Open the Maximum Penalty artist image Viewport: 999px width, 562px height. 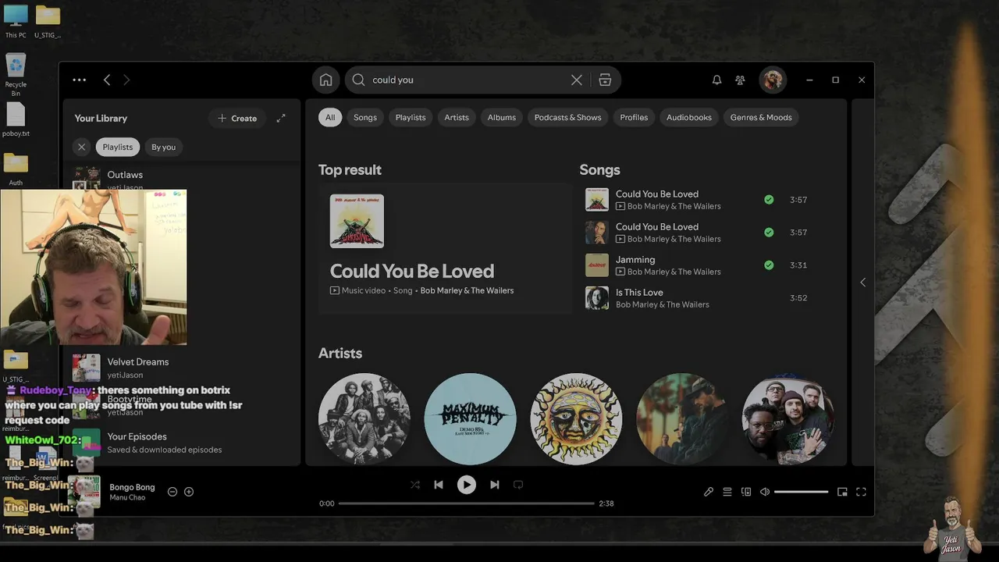[470, 419]
